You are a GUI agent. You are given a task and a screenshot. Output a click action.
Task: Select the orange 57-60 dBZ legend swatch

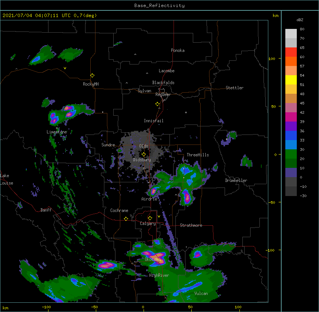[291, 61]
